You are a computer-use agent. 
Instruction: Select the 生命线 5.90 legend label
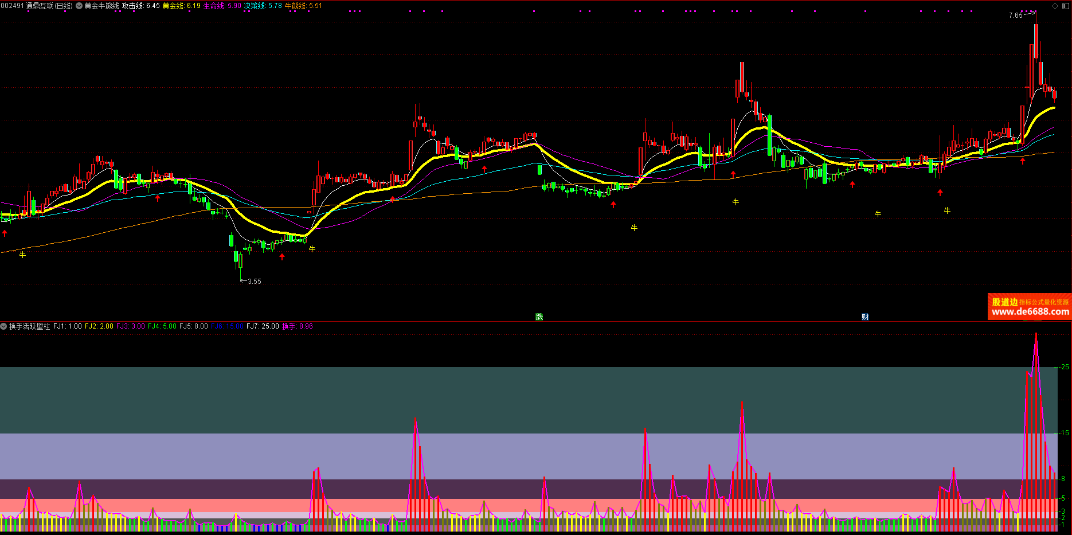(222, 6)
